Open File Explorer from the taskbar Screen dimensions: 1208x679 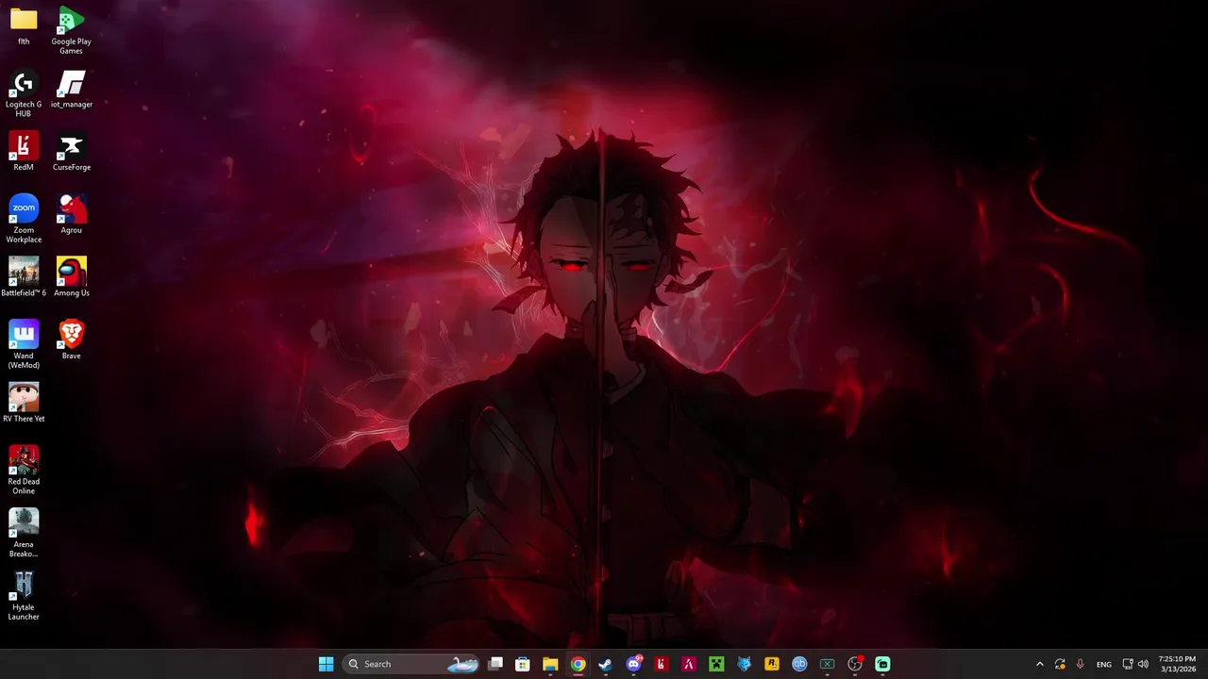[550, 664]
